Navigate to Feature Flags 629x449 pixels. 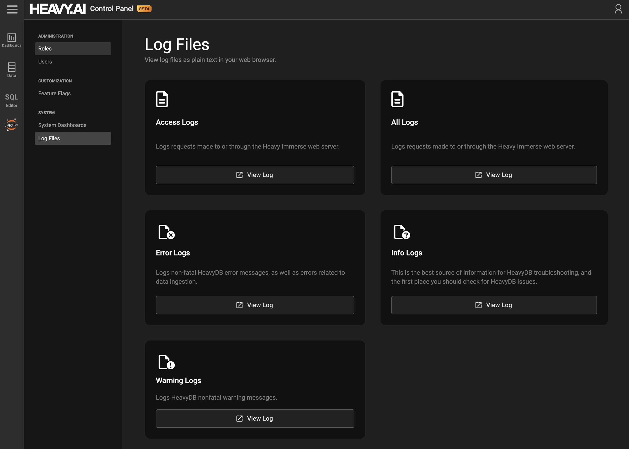[x=55, y=93]
